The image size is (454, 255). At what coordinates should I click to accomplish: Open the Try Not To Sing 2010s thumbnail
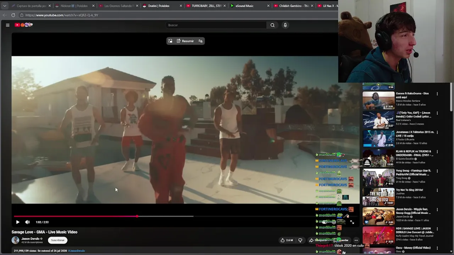[378, 197]
